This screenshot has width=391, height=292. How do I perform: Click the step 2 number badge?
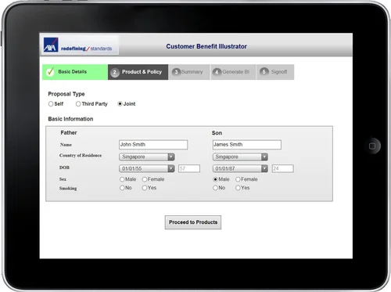115,72
